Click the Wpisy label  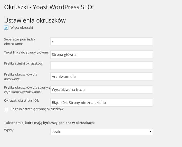9,130
